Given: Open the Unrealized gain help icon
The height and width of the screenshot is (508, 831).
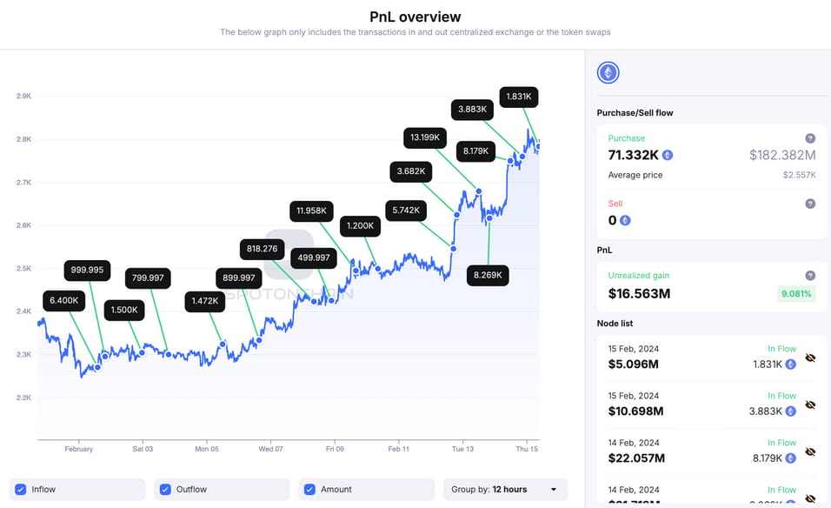Looking at the screenshot, I should (x=810, y=275).
